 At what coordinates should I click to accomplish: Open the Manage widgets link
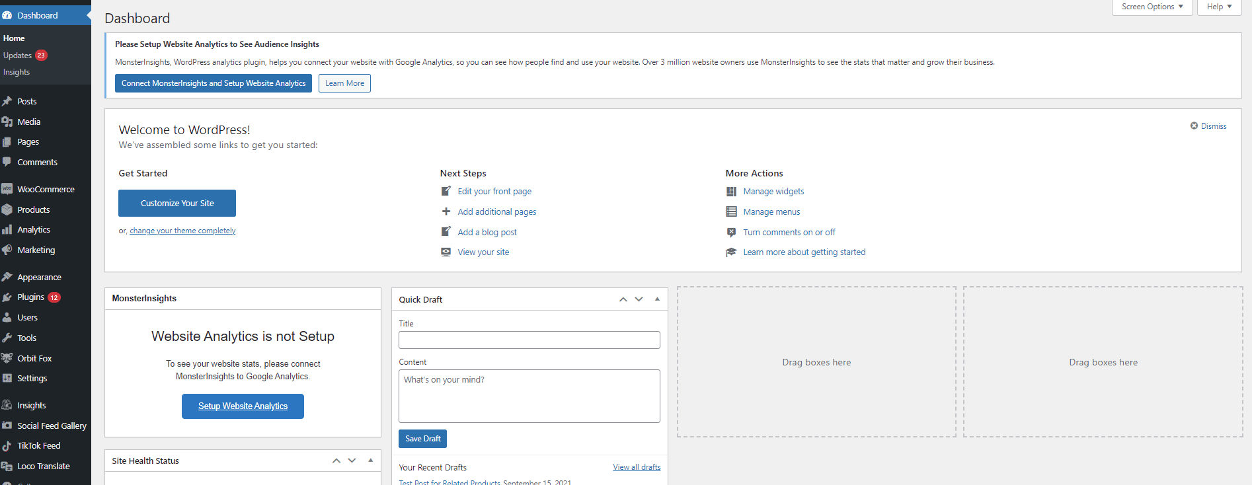click(x=773, y=192)
